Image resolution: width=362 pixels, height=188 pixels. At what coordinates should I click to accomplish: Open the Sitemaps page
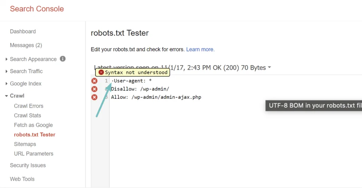(x=25, y=144)
